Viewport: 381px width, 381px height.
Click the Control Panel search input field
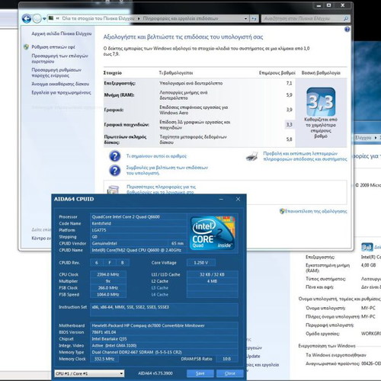(x=303, y=18)
